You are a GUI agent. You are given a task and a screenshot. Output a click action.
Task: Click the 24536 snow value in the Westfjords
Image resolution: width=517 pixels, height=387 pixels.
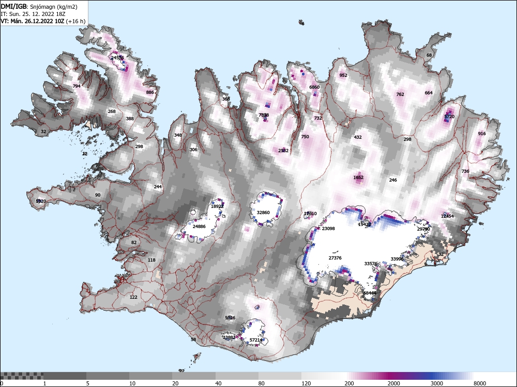click(117, 58)
